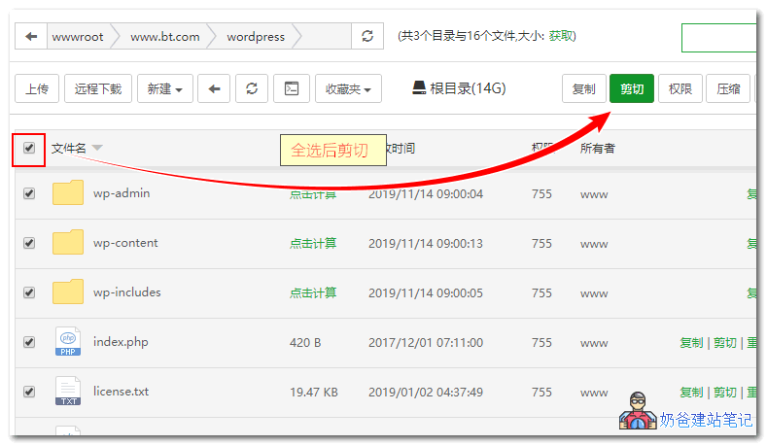Expand the 新建 dropdown

pyautogui.click(x=164, y=88)
